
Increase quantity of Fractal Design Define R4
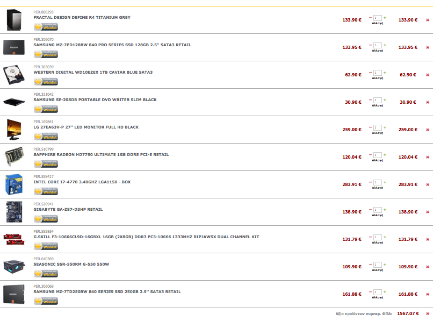[385, 17]
